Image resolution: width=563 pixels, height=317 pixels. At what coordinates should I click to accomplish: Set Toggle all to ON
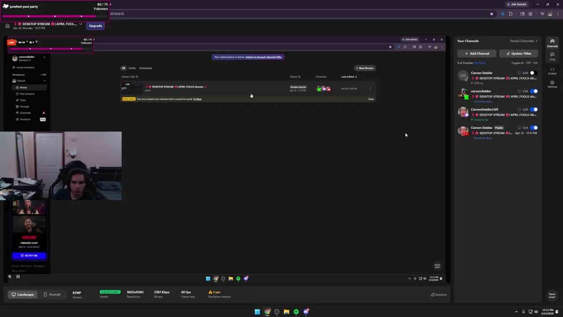[535, 63]
